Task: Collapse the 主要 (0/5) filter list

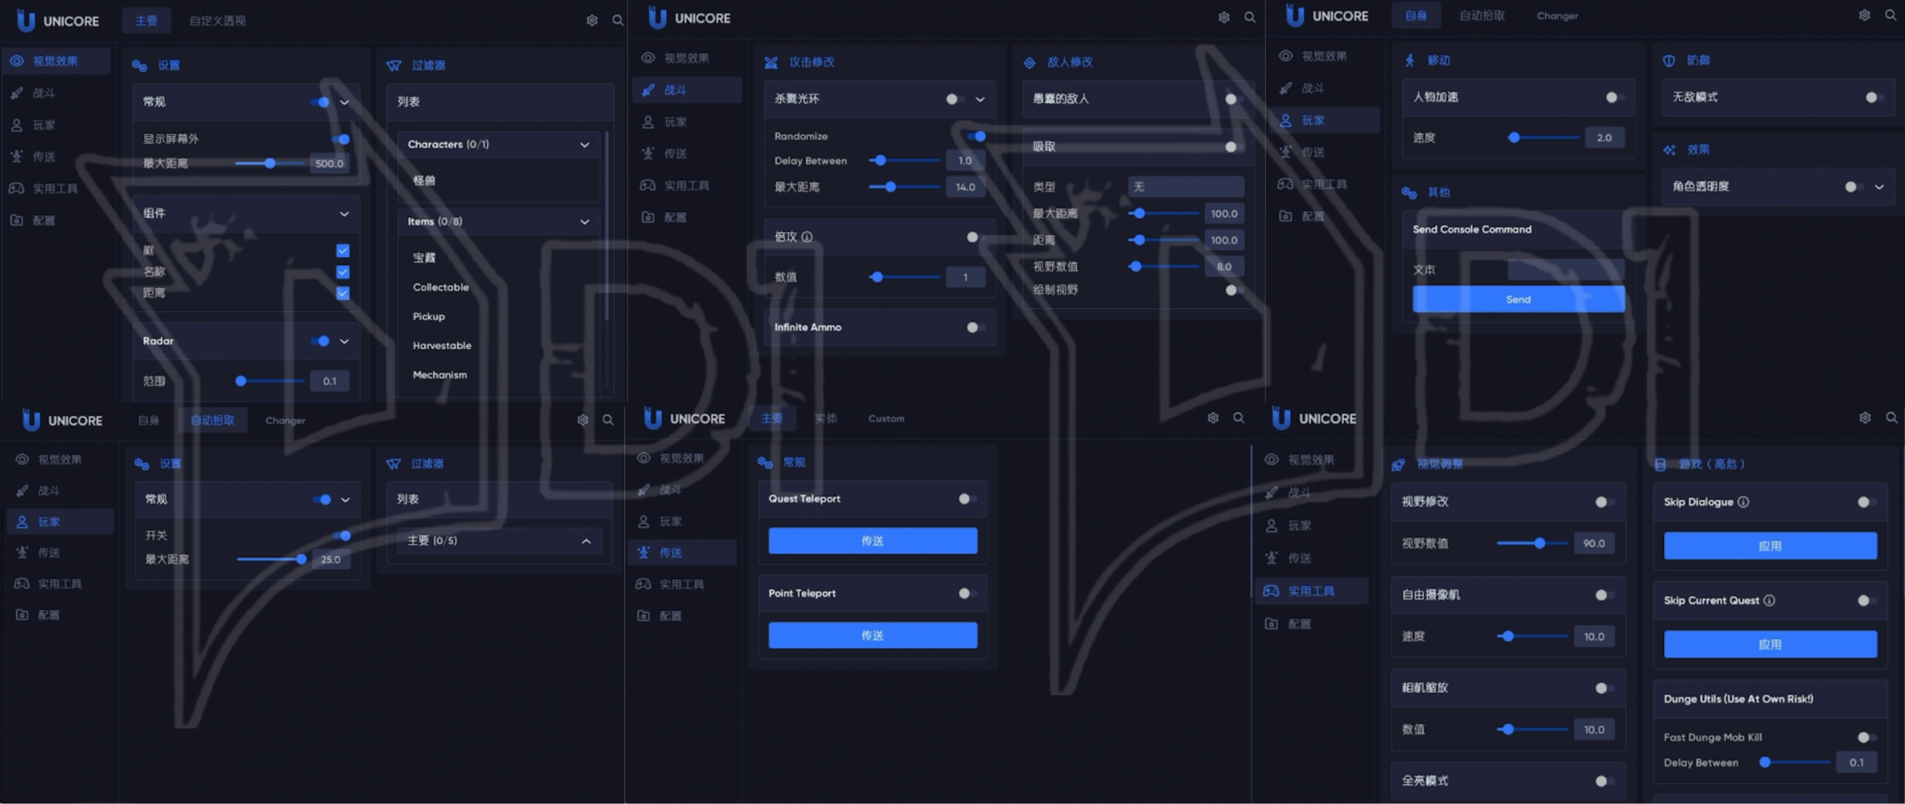Action: click(x=586, y=541)
